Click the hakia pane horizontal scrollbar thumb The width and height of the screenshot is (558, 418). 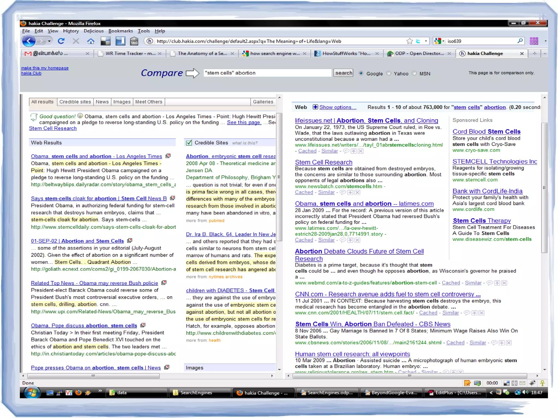pos(93,376)
